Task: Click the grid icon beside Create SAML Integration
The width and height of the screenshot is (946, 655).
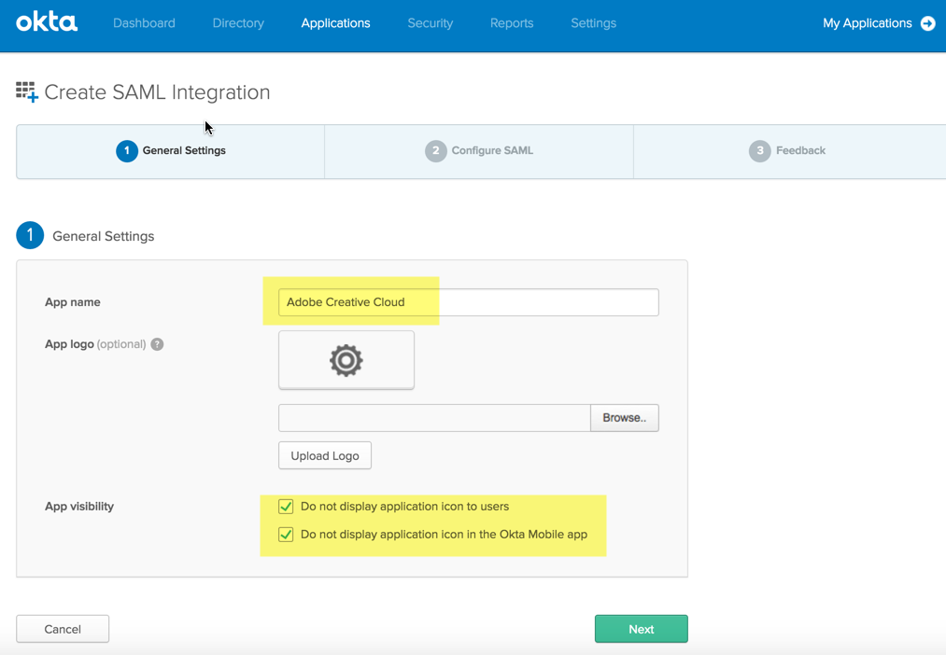Action: click(x=25, y=91)
